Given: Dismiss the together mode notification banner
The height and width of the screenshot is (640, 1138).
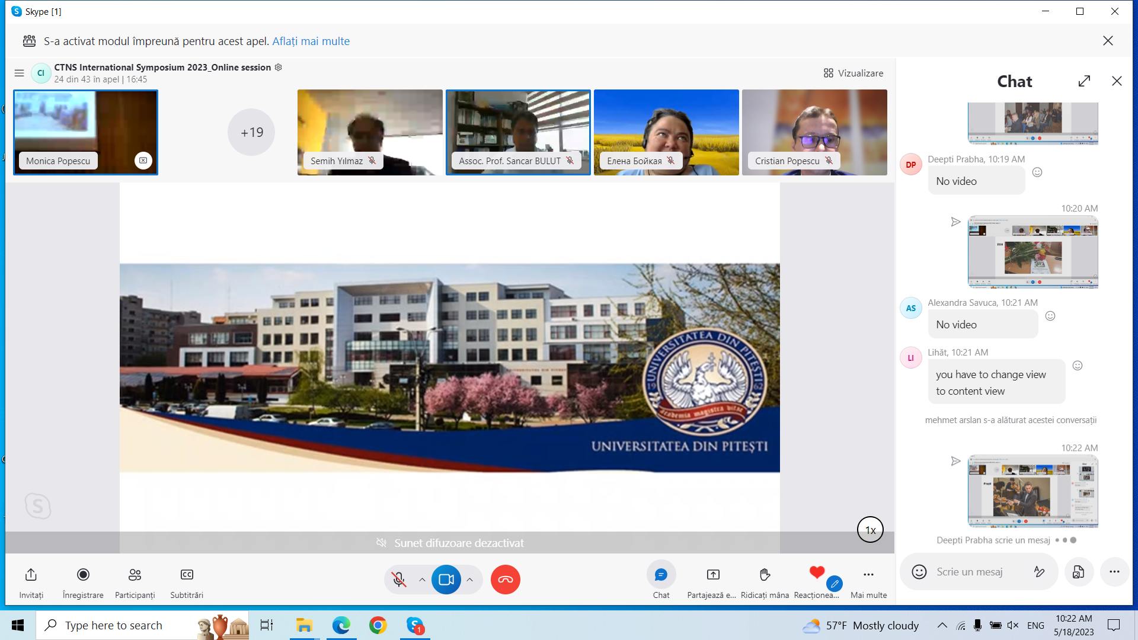Looking at the screenshot, I should tap(1108, 41).
